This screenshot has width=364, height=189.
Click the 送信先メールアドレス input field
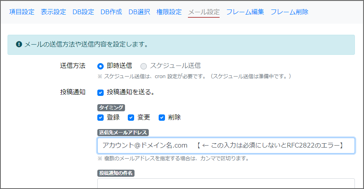[226, 146]
